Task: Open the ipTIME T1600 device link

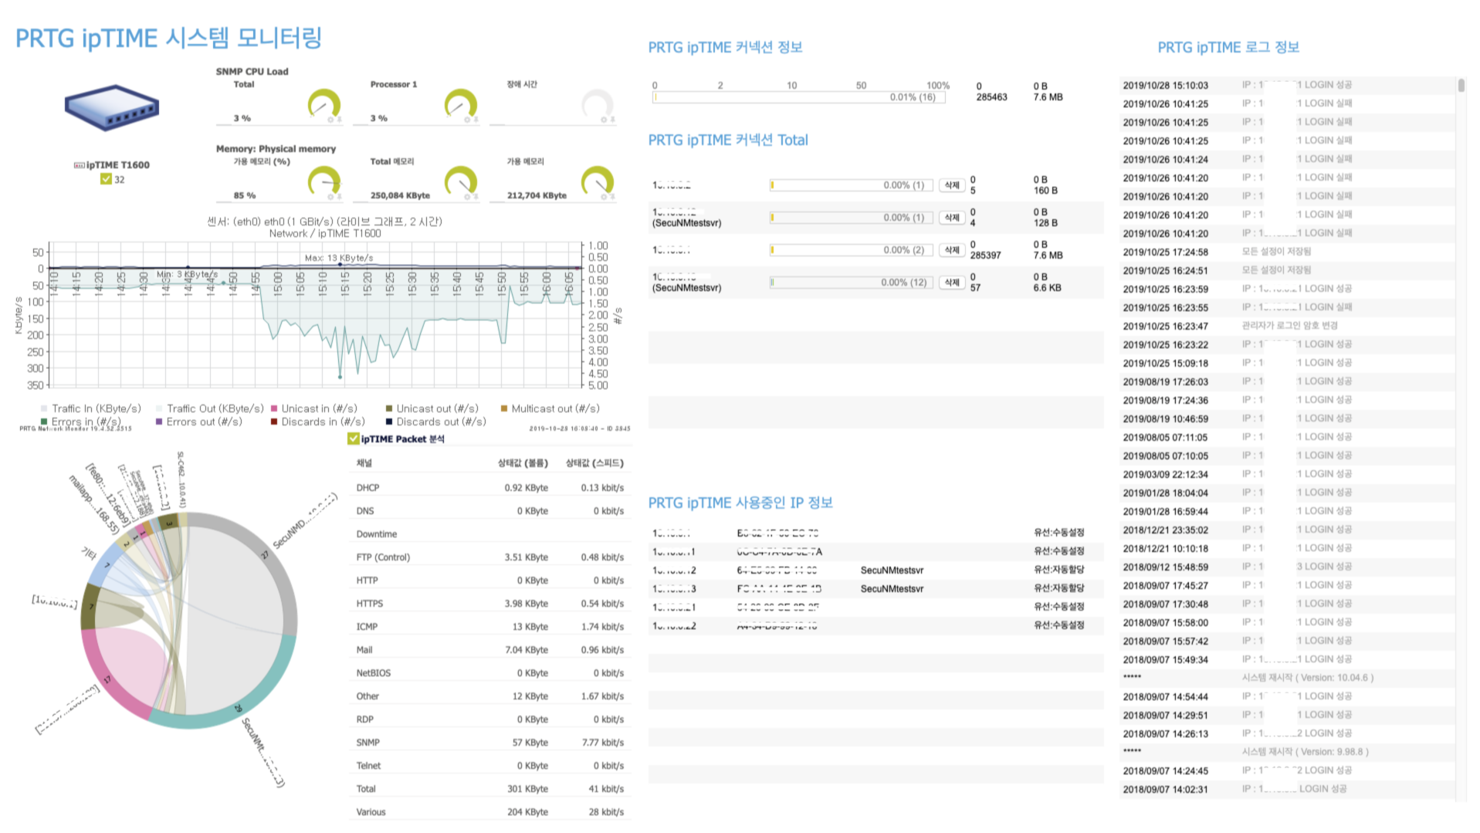Action: [118, 165]
